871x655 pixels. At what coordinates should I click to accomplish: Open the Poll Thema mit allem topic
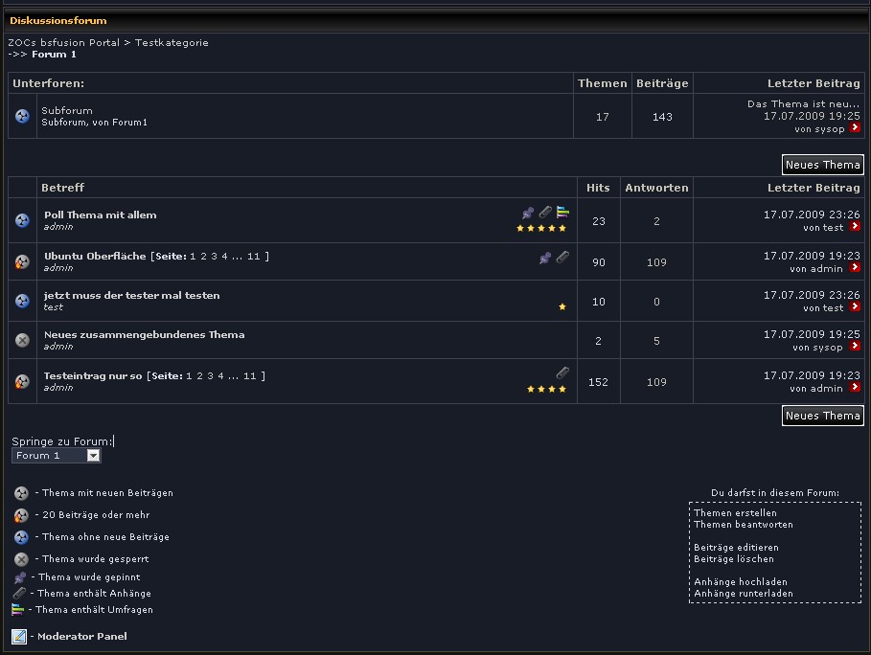100,215
